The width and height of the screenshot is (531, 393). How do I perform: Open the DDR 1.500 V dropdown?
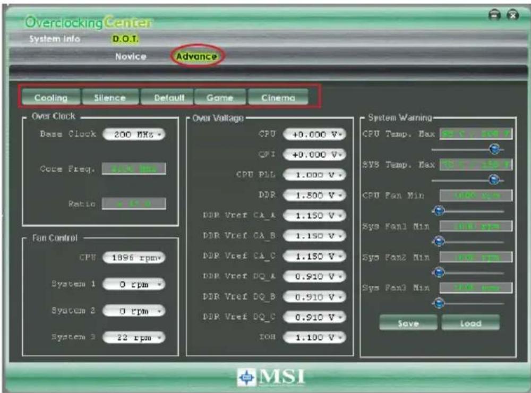[314, 195]
